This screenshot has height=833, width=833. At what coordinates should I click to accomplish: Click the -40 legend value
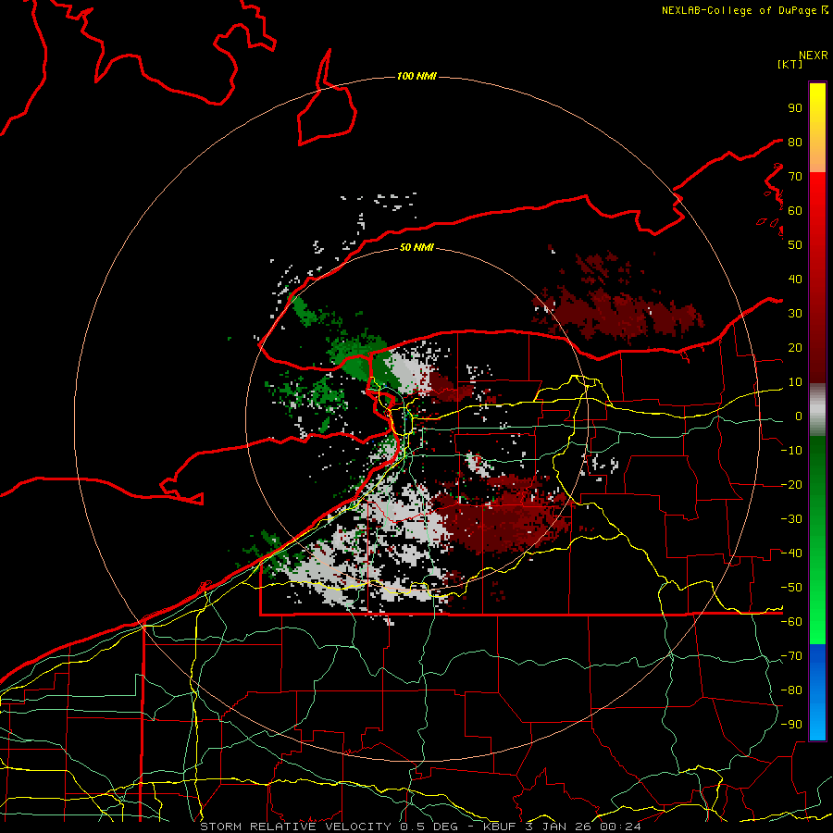(x=791, y=553)
